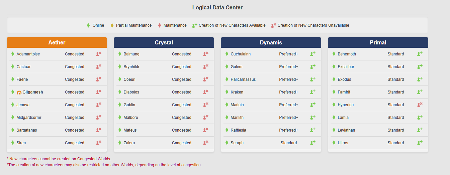The width and height of the screenshot is (450, 175).
Task: Click character creation available icon for Marilith
Action: (x=313, y=117)
